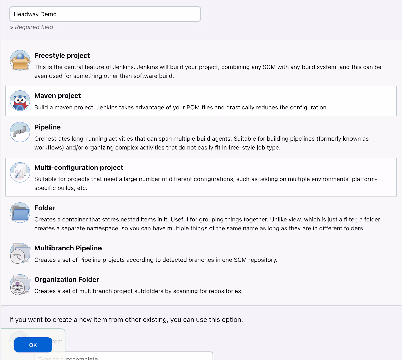Click the Pipeline pipe icon
The image size is (402, 360).
coord(20,132)
